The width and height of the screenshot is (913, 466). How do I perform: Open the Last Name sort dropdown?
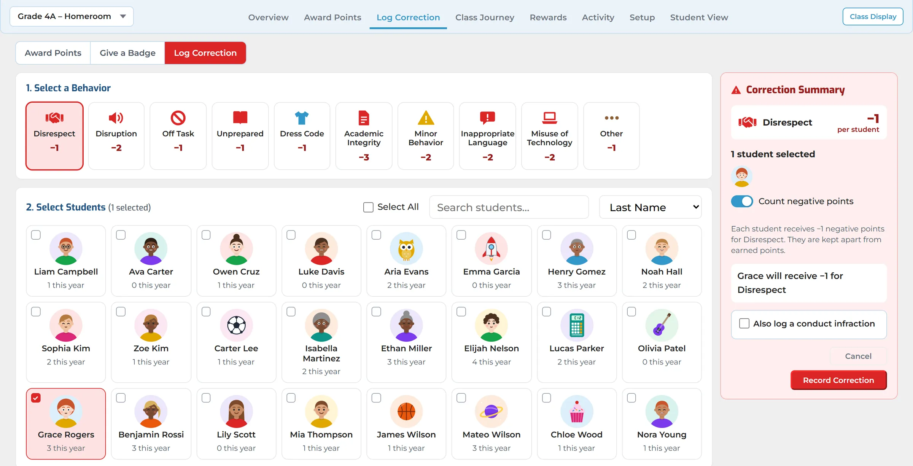coord(650,207)
